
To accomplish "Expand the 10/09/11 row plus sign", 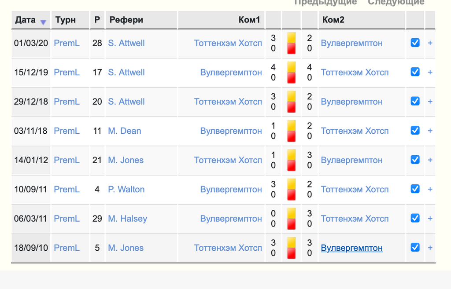I will (x=430, y=189).
